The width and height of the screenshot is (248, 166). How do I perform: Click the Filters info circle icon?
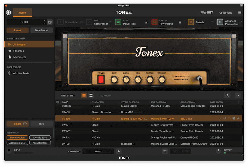(x=25, y=123)
